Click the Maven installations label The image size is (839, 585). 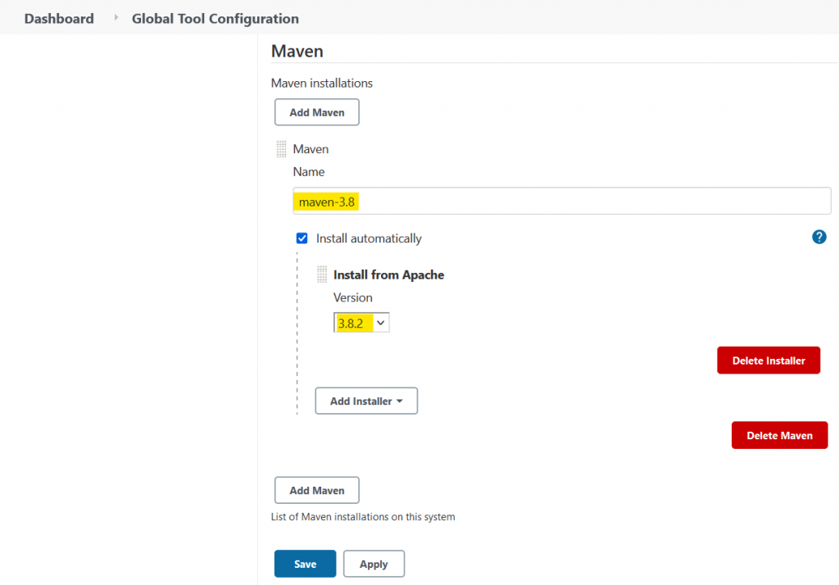pyautogui.click(x=321, y=84)
